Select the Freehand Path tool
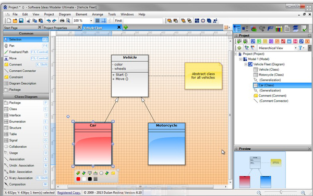The height and width of the screenshot is (196, 313). coord(26,52)
